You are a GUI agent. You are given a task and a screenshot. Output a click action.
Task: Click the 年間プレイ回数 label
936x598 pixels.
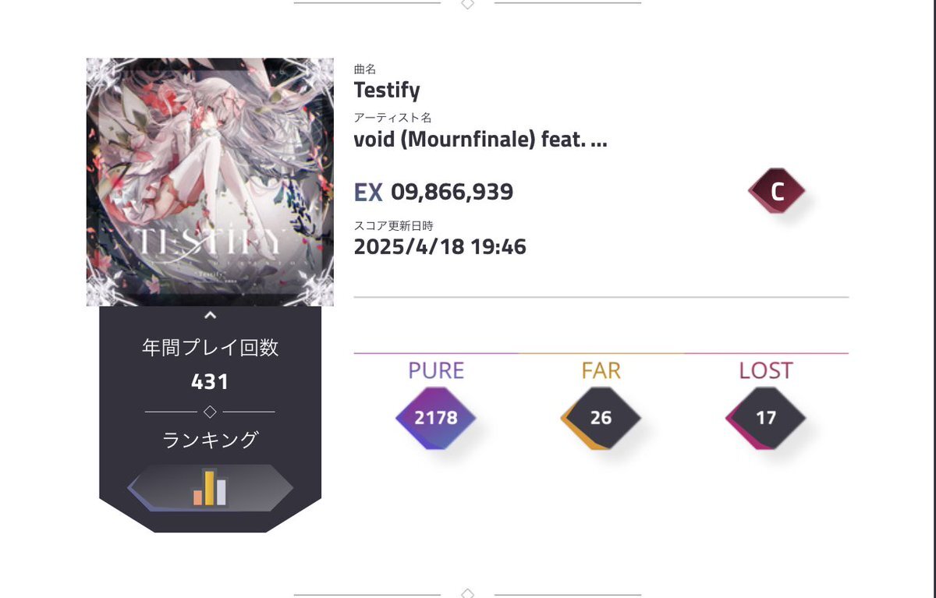(x=210, y=348)
